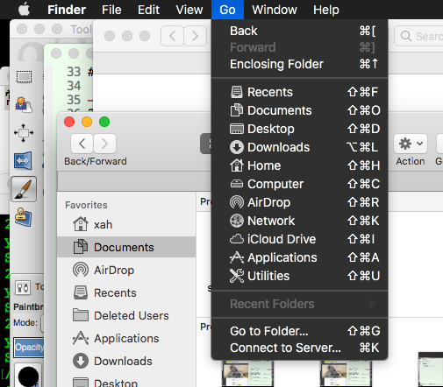Image resolution: width=443 pixels, height=387 pixels.
Task: Select the Paintbrush tool in Toolbox
Action: [x=24, y=189]
